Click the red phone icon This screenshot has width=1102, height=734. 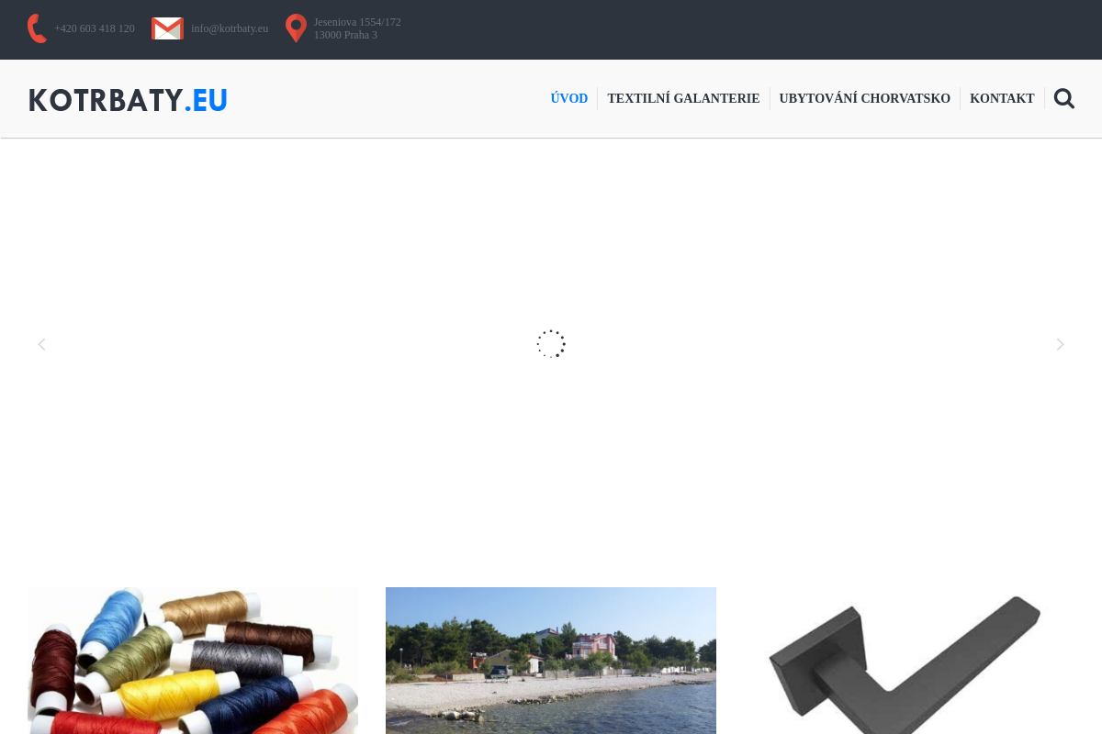37,28
